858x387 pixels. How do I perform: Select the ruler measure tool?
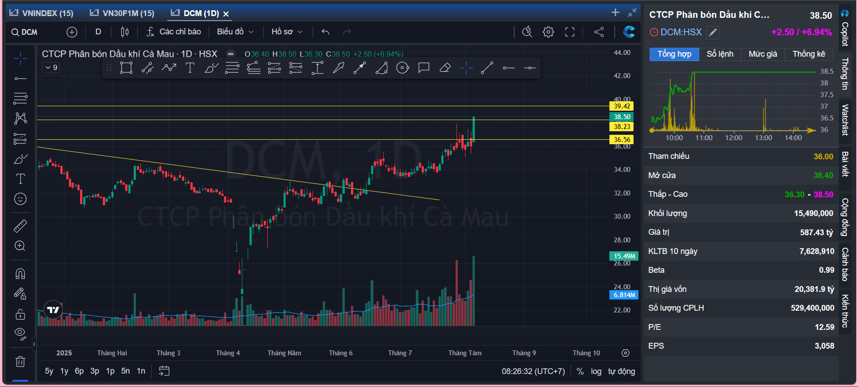[20, 226]
